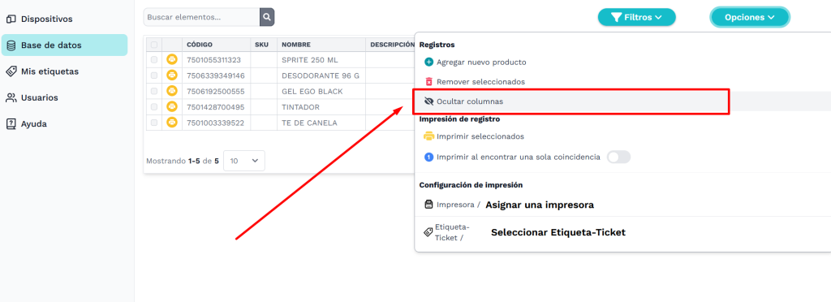Click Seleccionar Etiqueta-Ticket
Image resolution: width=831 pixels, height=302 pixels.
[558, 232]
